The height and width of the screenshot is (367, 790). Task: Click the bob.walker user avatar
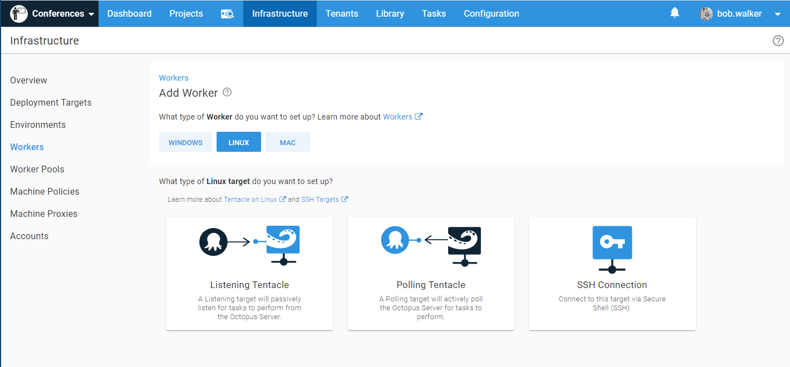(x=706, y=14)
